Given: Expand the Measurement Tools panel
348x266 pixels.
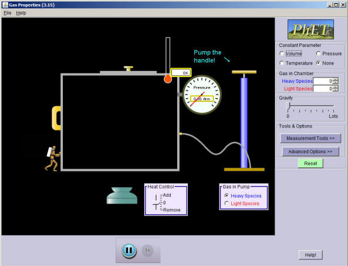Looking at the screenshot, I should pyautogui.click(x=310, y=139).
